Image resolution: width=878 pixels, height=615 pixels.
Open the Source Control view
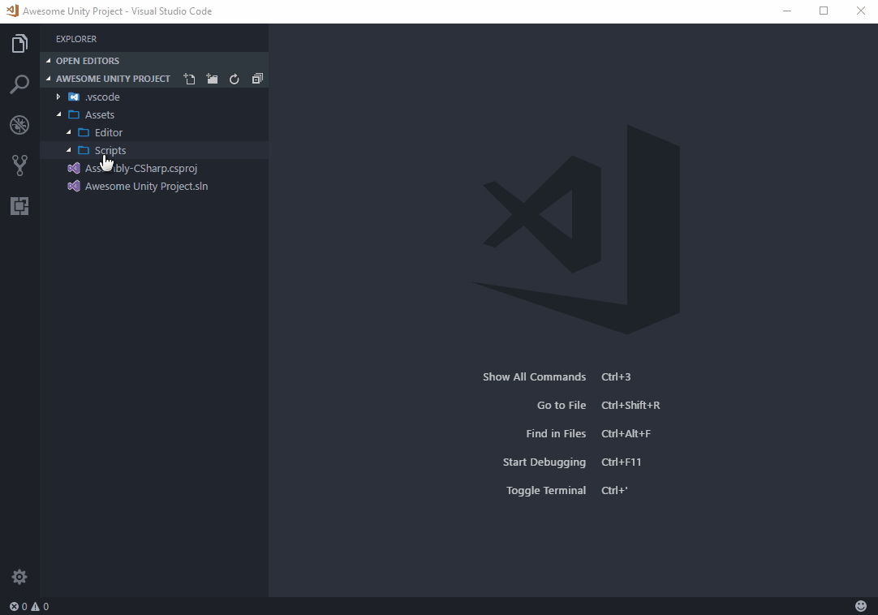coord(19,166)
